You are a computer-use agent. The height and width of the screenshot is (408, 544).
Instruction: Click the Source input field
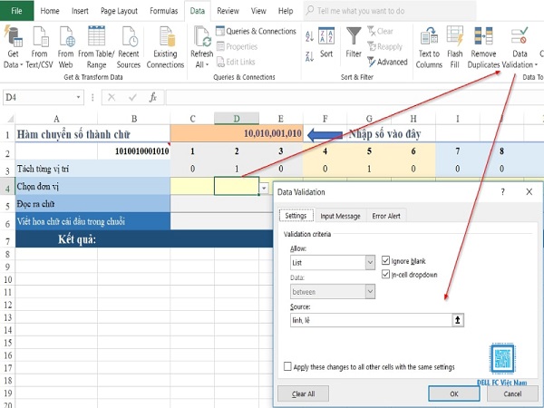click(x=371, y=320)
